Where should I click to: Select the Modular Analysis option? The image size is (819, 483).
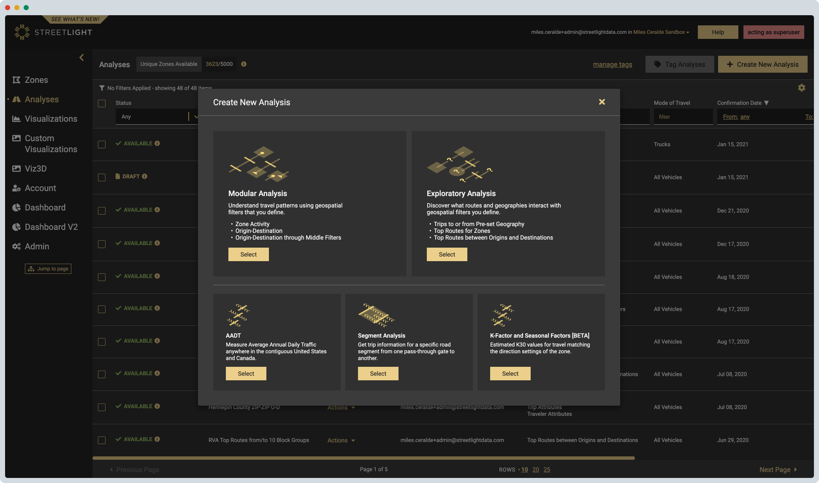pyautogui.click(x=248, y=254)
